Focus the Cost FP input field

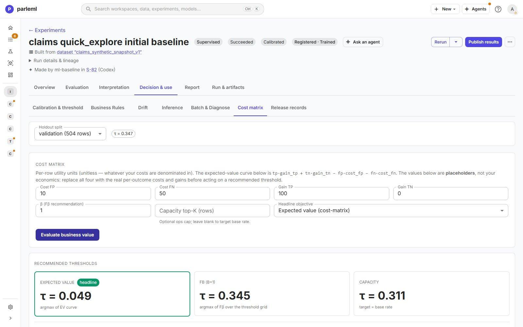[93, 194]
